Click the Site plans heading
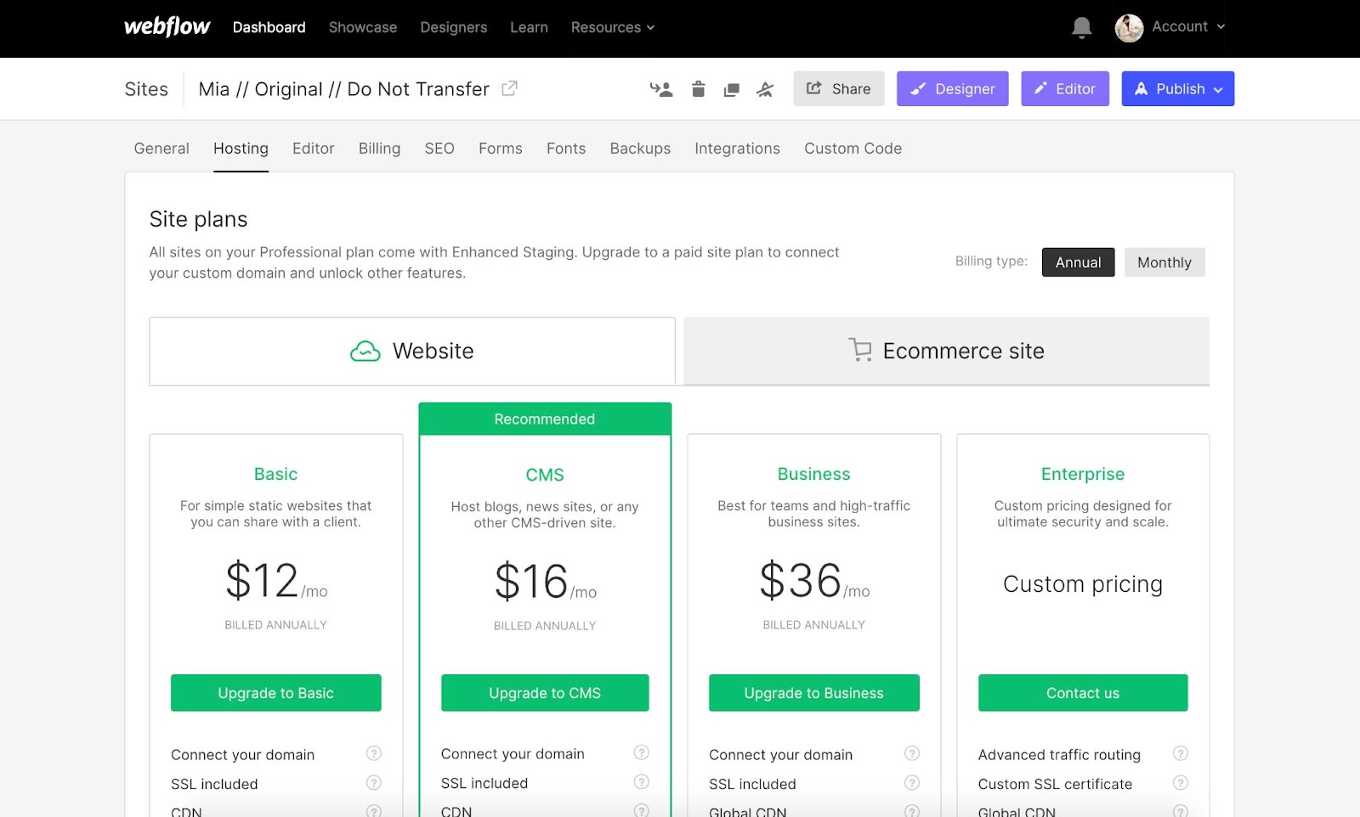This screenshot has height=817, width=1360. click(198, 219)
